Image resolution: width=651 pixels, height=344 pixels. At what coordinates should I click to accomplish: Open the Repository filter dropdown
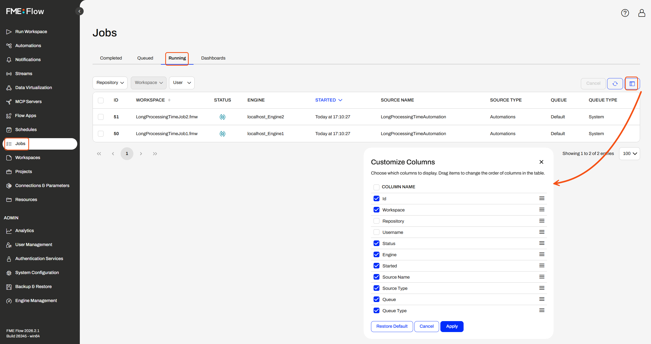[x=110, y=83]
